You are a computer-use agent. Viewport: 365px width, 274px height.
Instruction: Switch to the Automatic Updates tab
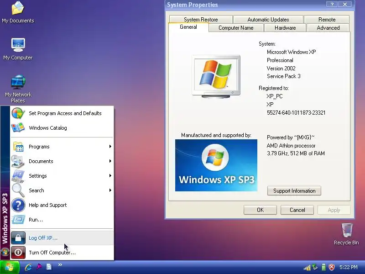pos(268,20)
